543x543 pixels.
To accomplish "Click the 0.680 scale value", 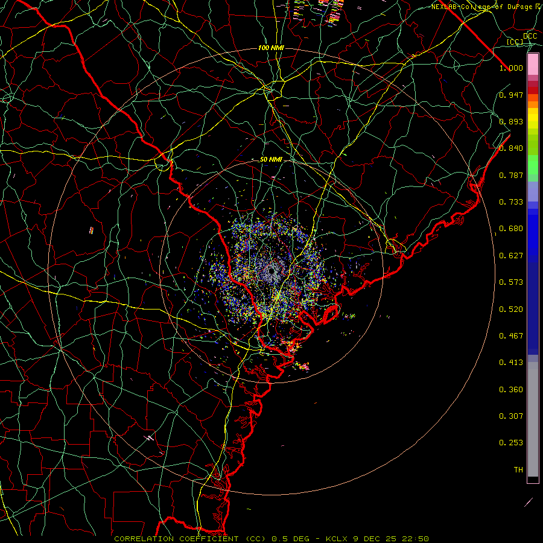I will [x=511, y=229].
